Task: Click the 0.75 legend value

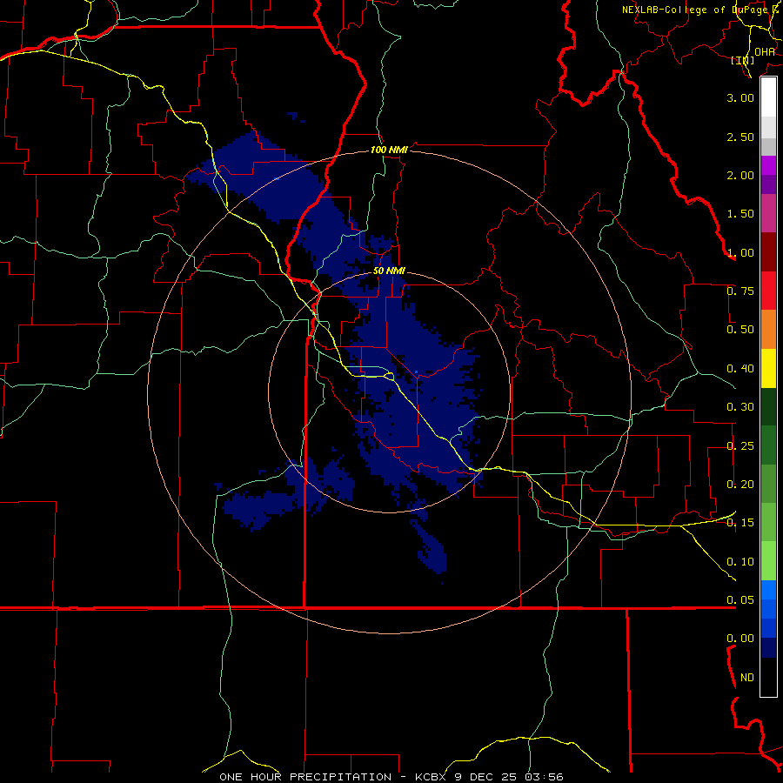Action: (x=740, y=291)
